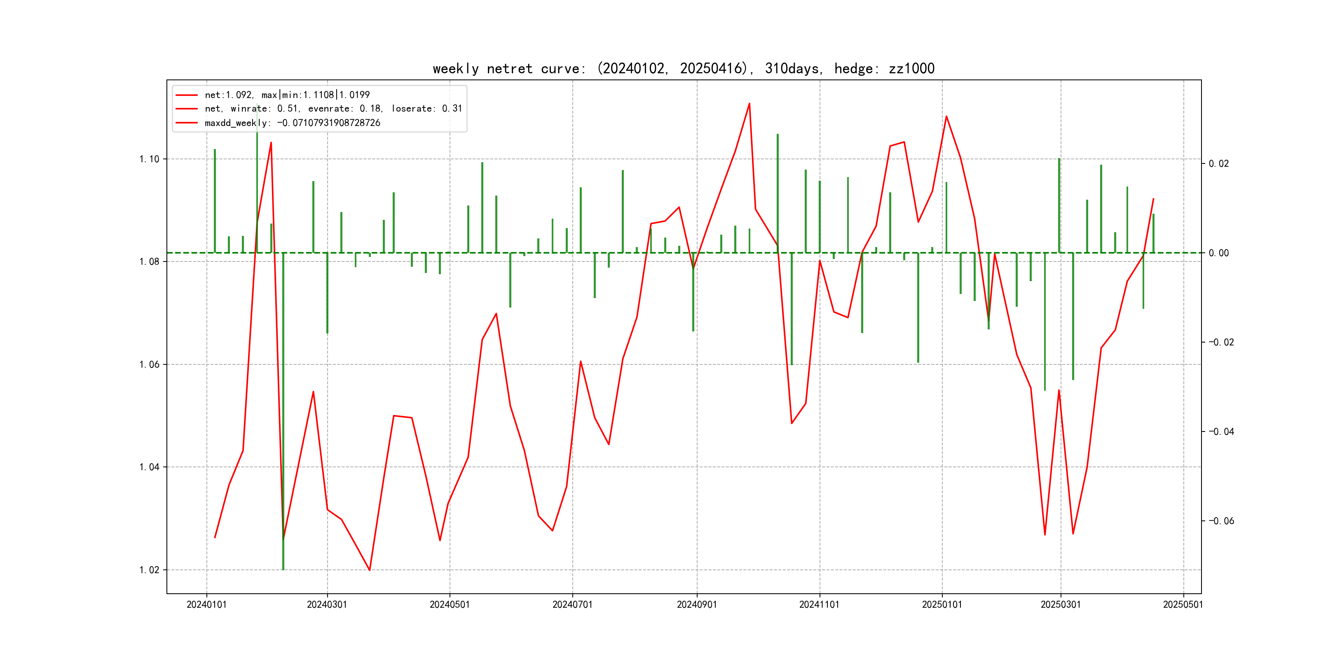Click x-axis label 20240901
This screenshot has width=1335, height=667.
pyautogui.click(x=696, y=604)
